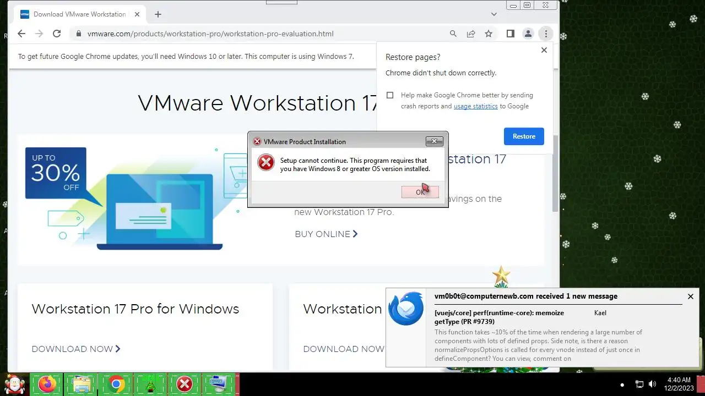Click the red error icon in dialog
Viewport: 705px width, 396px height.
coord(266,162)
